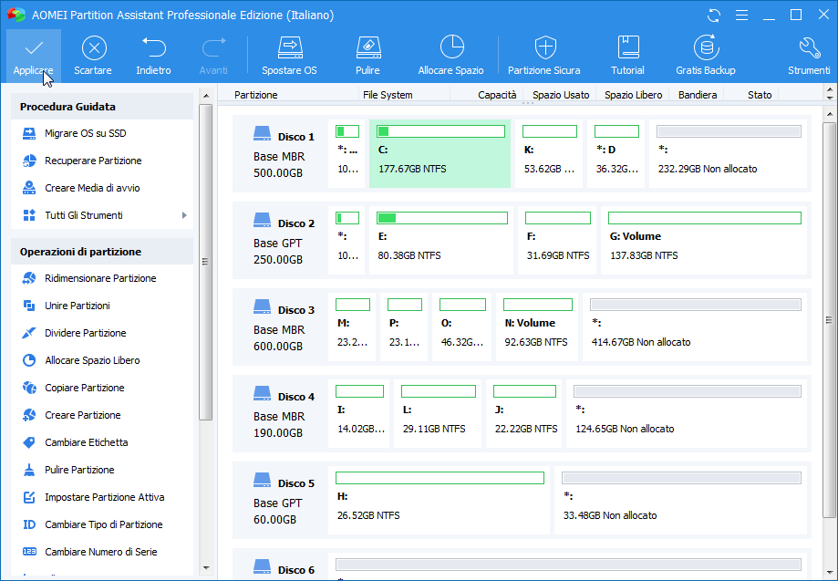Sort by File System column header
The width and height of the screenshot is (838, 581).
[x=388, y=95]
